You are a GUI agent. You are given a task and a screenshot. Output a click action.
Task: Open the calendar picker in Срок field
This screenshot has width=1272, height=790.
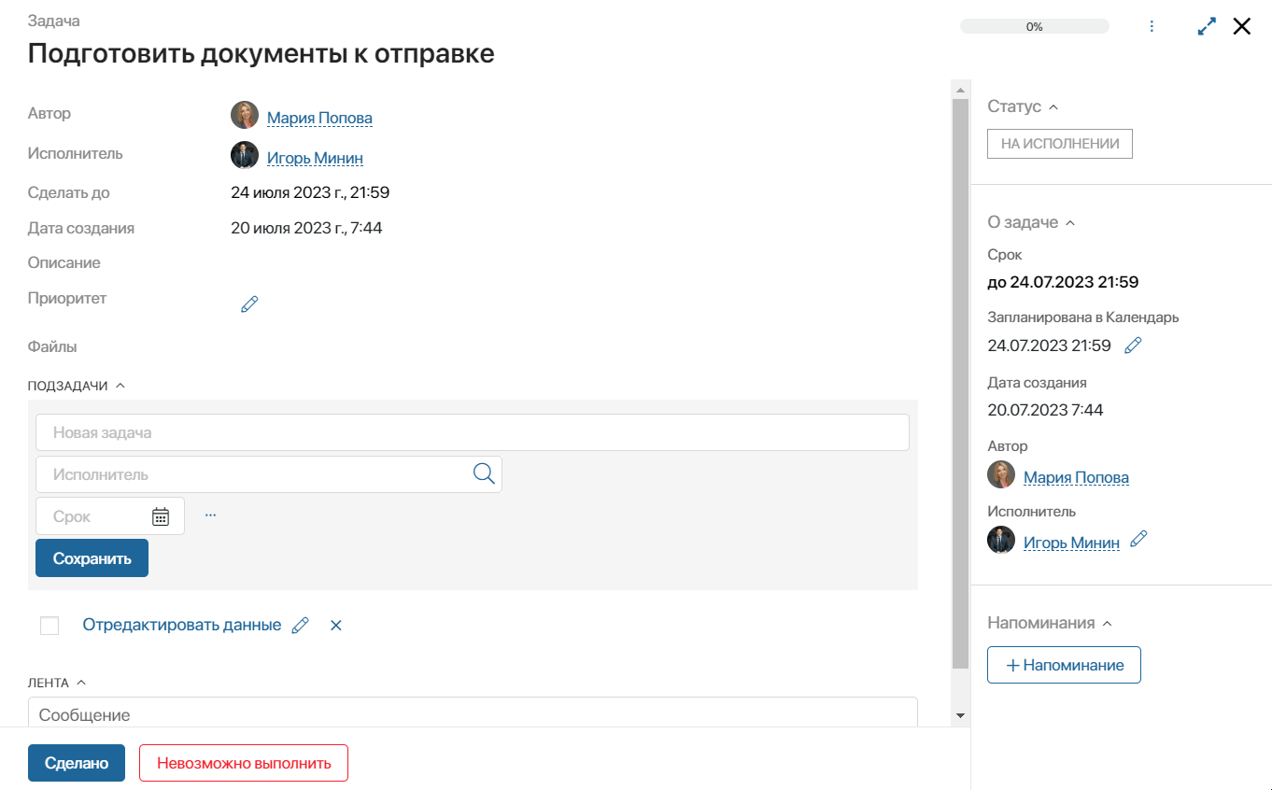point(161,516)
